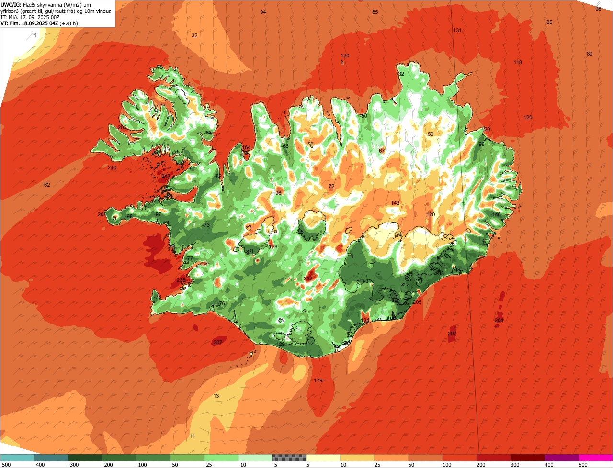
Task: Select the 300 to 400 legend swatch
Action: 527,457
